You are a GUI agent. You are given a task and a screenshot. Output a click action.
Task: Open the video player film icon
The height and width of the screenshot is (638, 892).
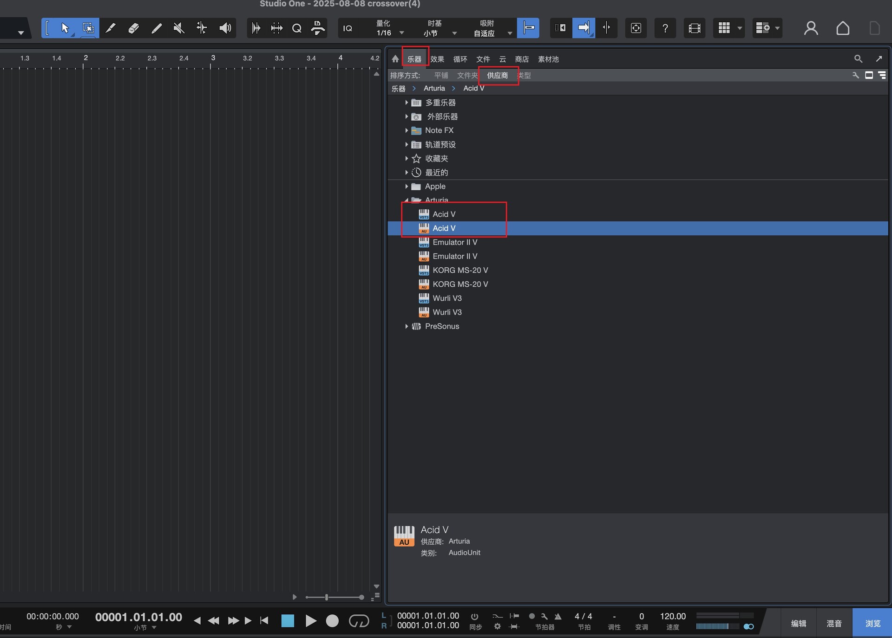694,28
